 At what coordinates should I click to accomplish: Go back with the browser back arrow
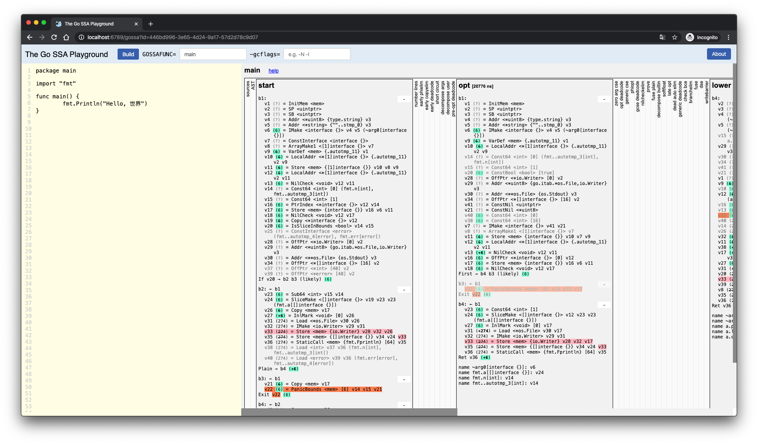point(30,37)
